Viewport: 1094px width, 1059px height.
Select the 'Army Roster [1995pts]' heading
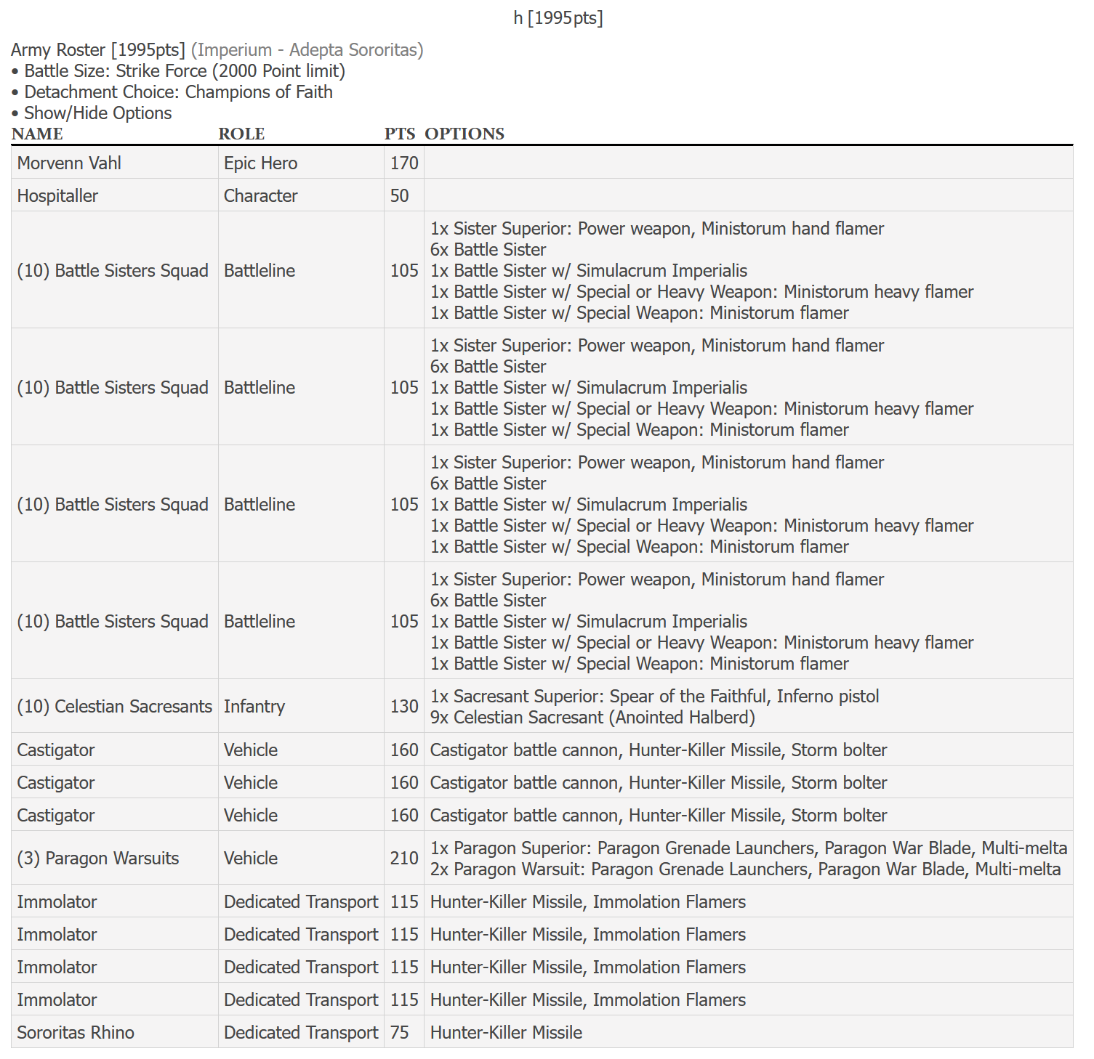(98, 50)
